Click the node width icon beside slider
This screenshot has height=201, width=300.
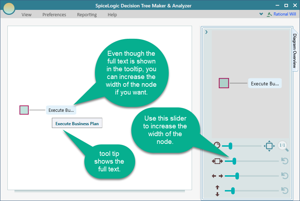(x=217, y=161)
